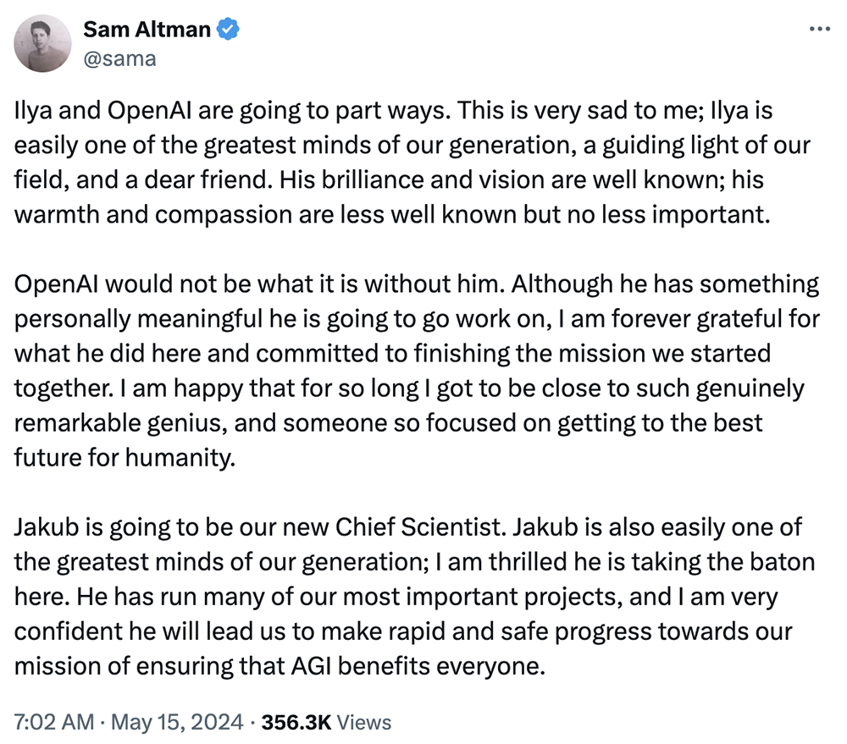
Task: Click the 356.3K view count number
Action: coord(296,722)
